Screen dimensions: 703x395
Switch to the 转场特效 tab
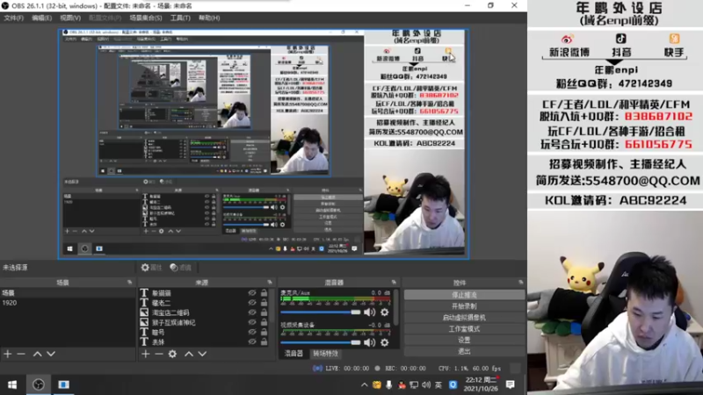pyautogui.click(x=325, y=354)
